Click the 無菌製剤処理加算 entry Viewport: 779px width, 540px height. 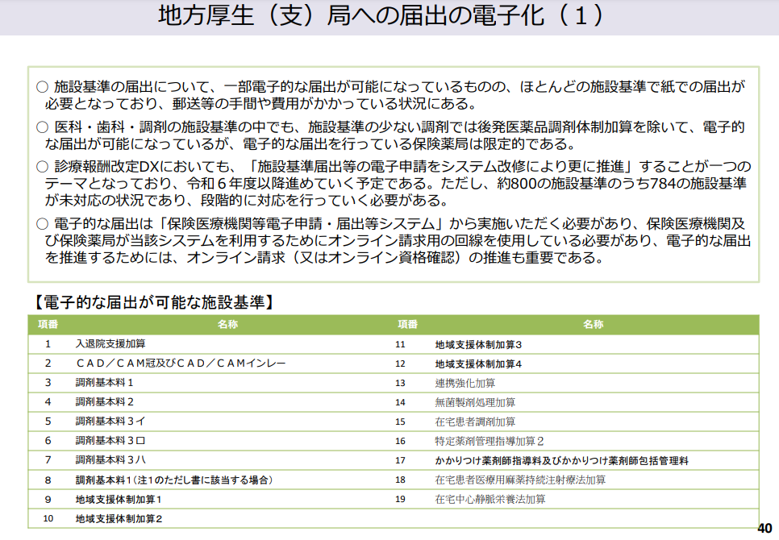tap(475, 402)
